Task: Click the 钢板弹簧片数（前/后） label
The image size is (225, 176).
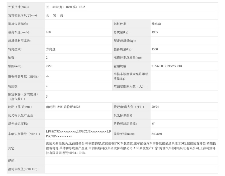Action: [25, 76]
